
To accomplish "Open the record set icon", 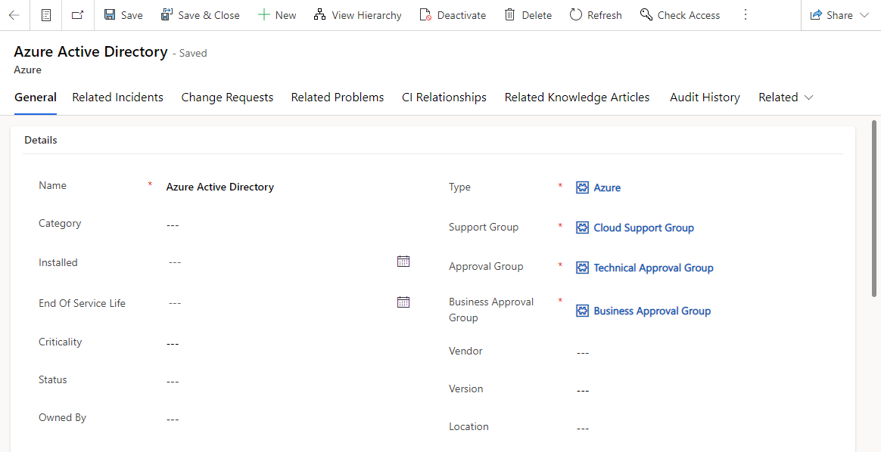I will click(x=46, y=15).
